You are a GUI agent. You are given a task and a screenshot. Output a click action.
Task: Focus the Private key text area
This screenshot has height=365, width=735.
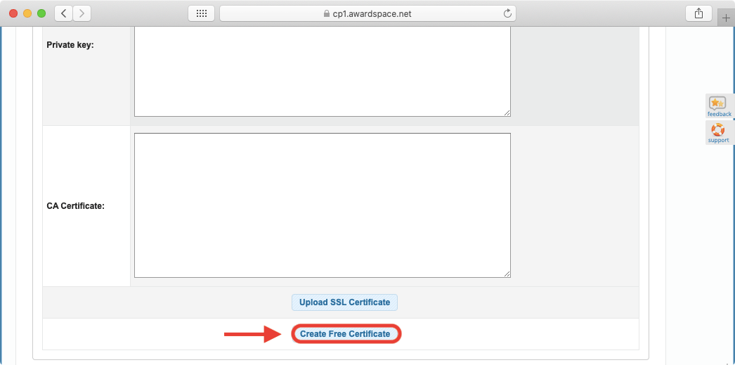click(x=322, y=70)
